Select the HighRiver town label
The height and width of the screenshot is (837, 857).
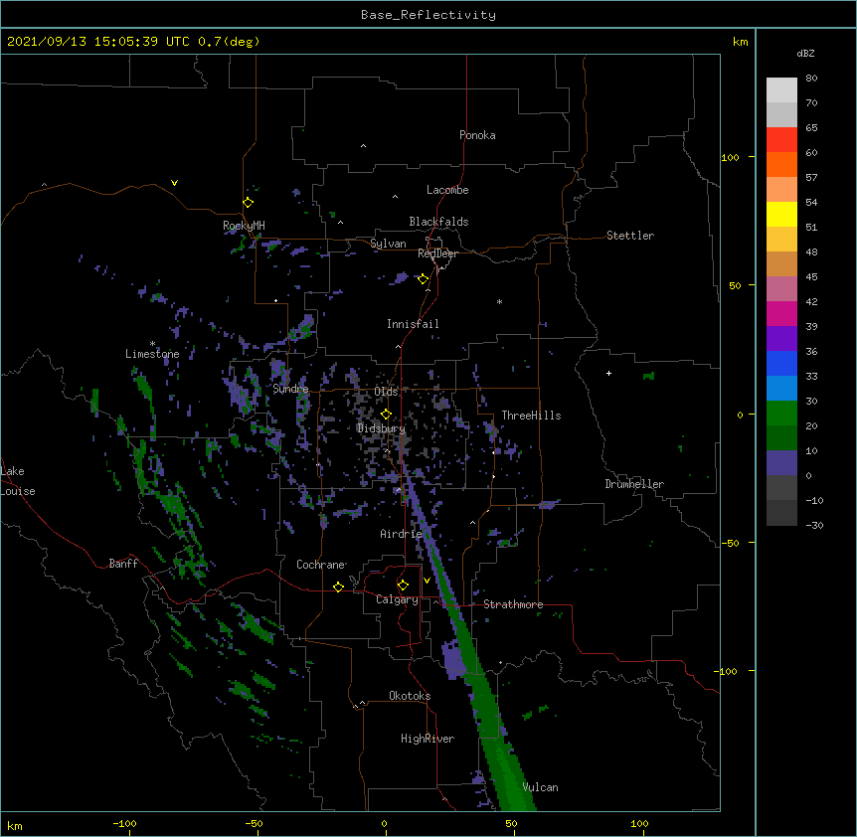[x=428, y=739]
